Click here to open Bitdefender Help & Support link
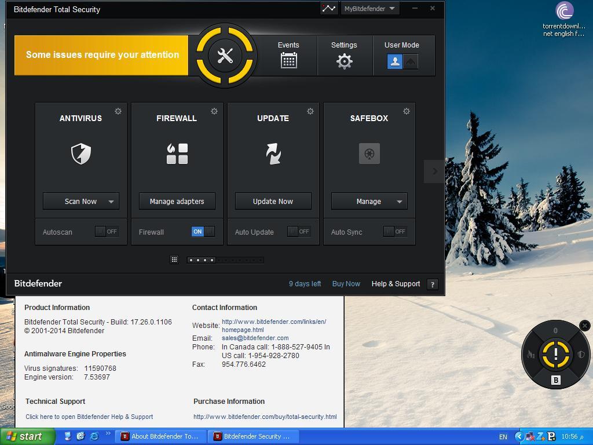This screenshot has width=593, height=445. pyautogui.click(x=89, y=417)
